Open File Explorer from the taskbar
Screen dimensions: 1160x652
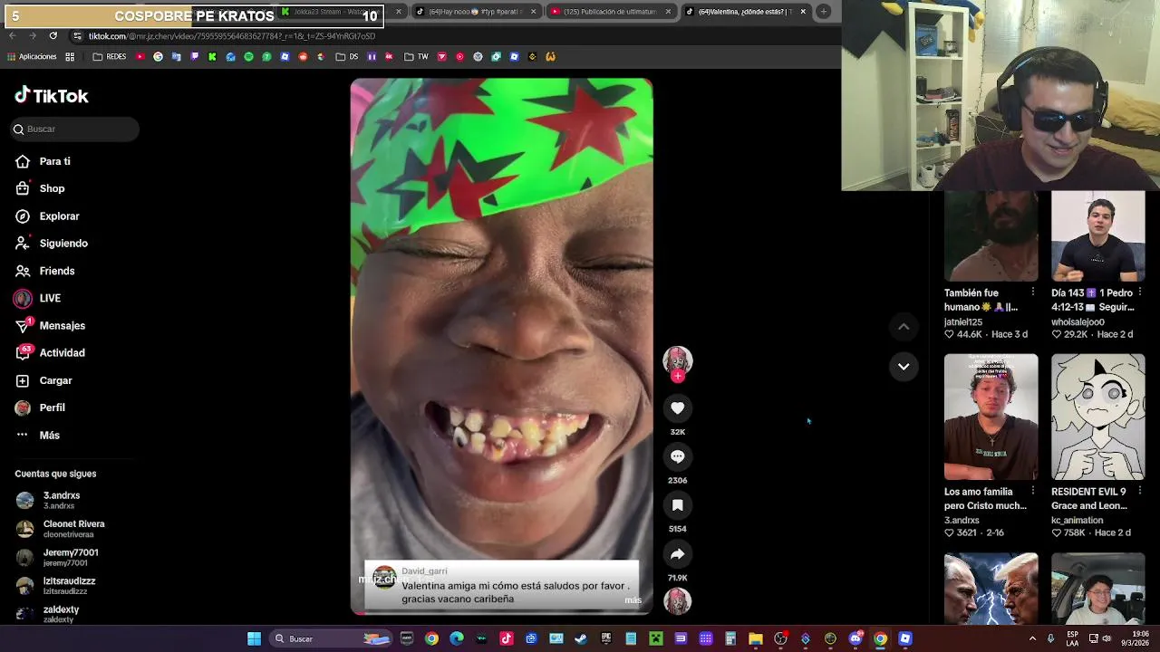755,638
